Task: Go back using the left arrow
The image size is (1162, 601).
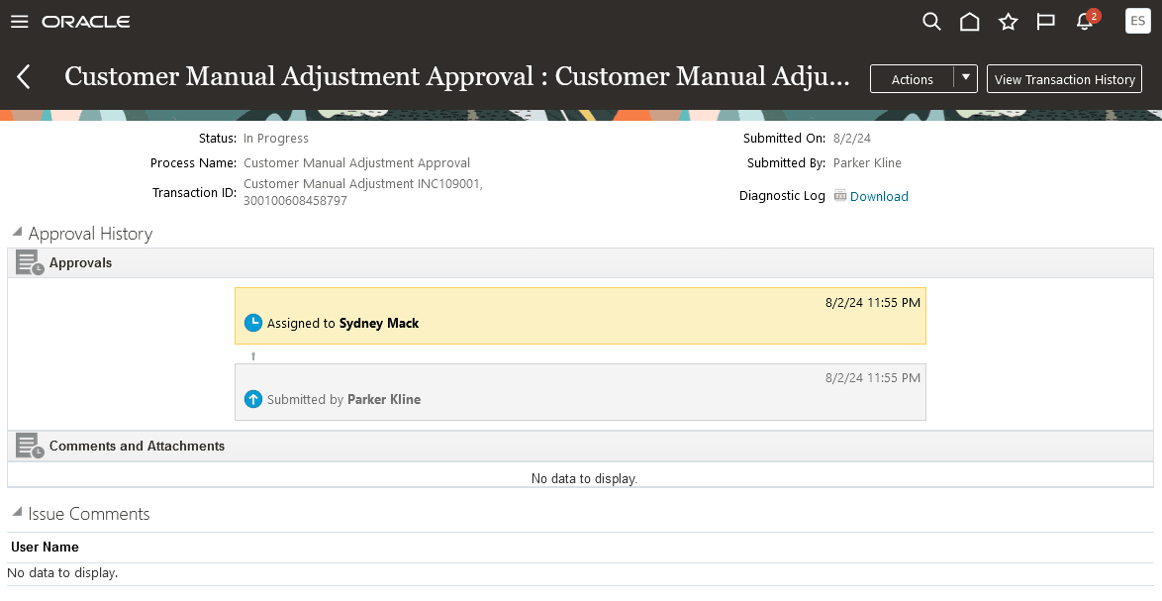Action: 24,76
